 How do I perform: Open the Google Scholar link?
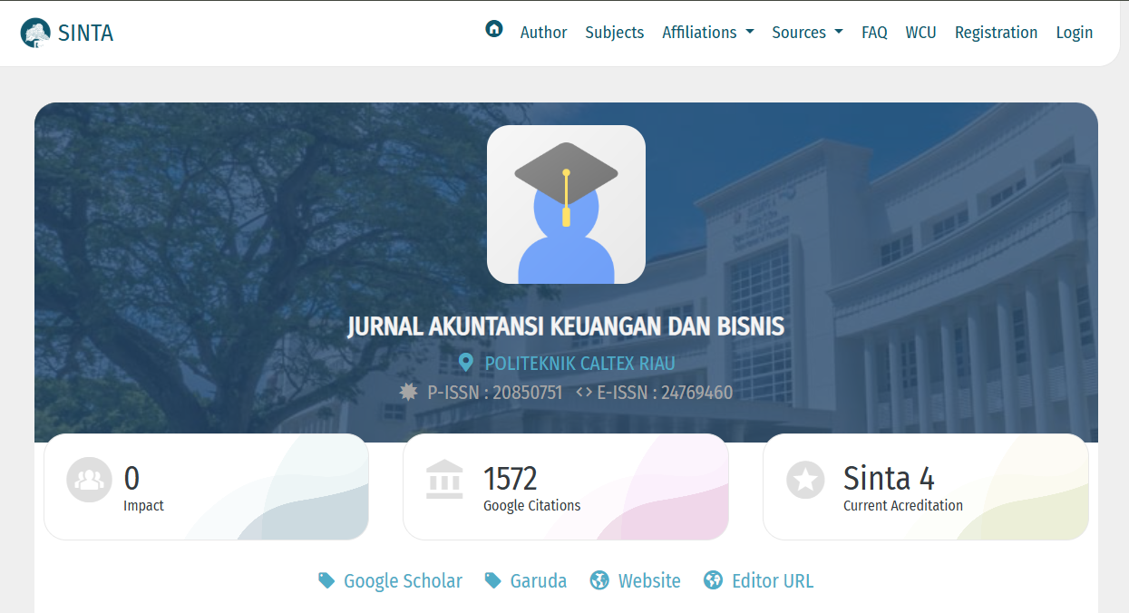[x=403, y=580]
